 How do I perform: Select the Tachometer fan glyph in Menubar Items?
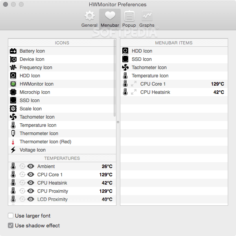pyautogui.click(x=125, y=68)
